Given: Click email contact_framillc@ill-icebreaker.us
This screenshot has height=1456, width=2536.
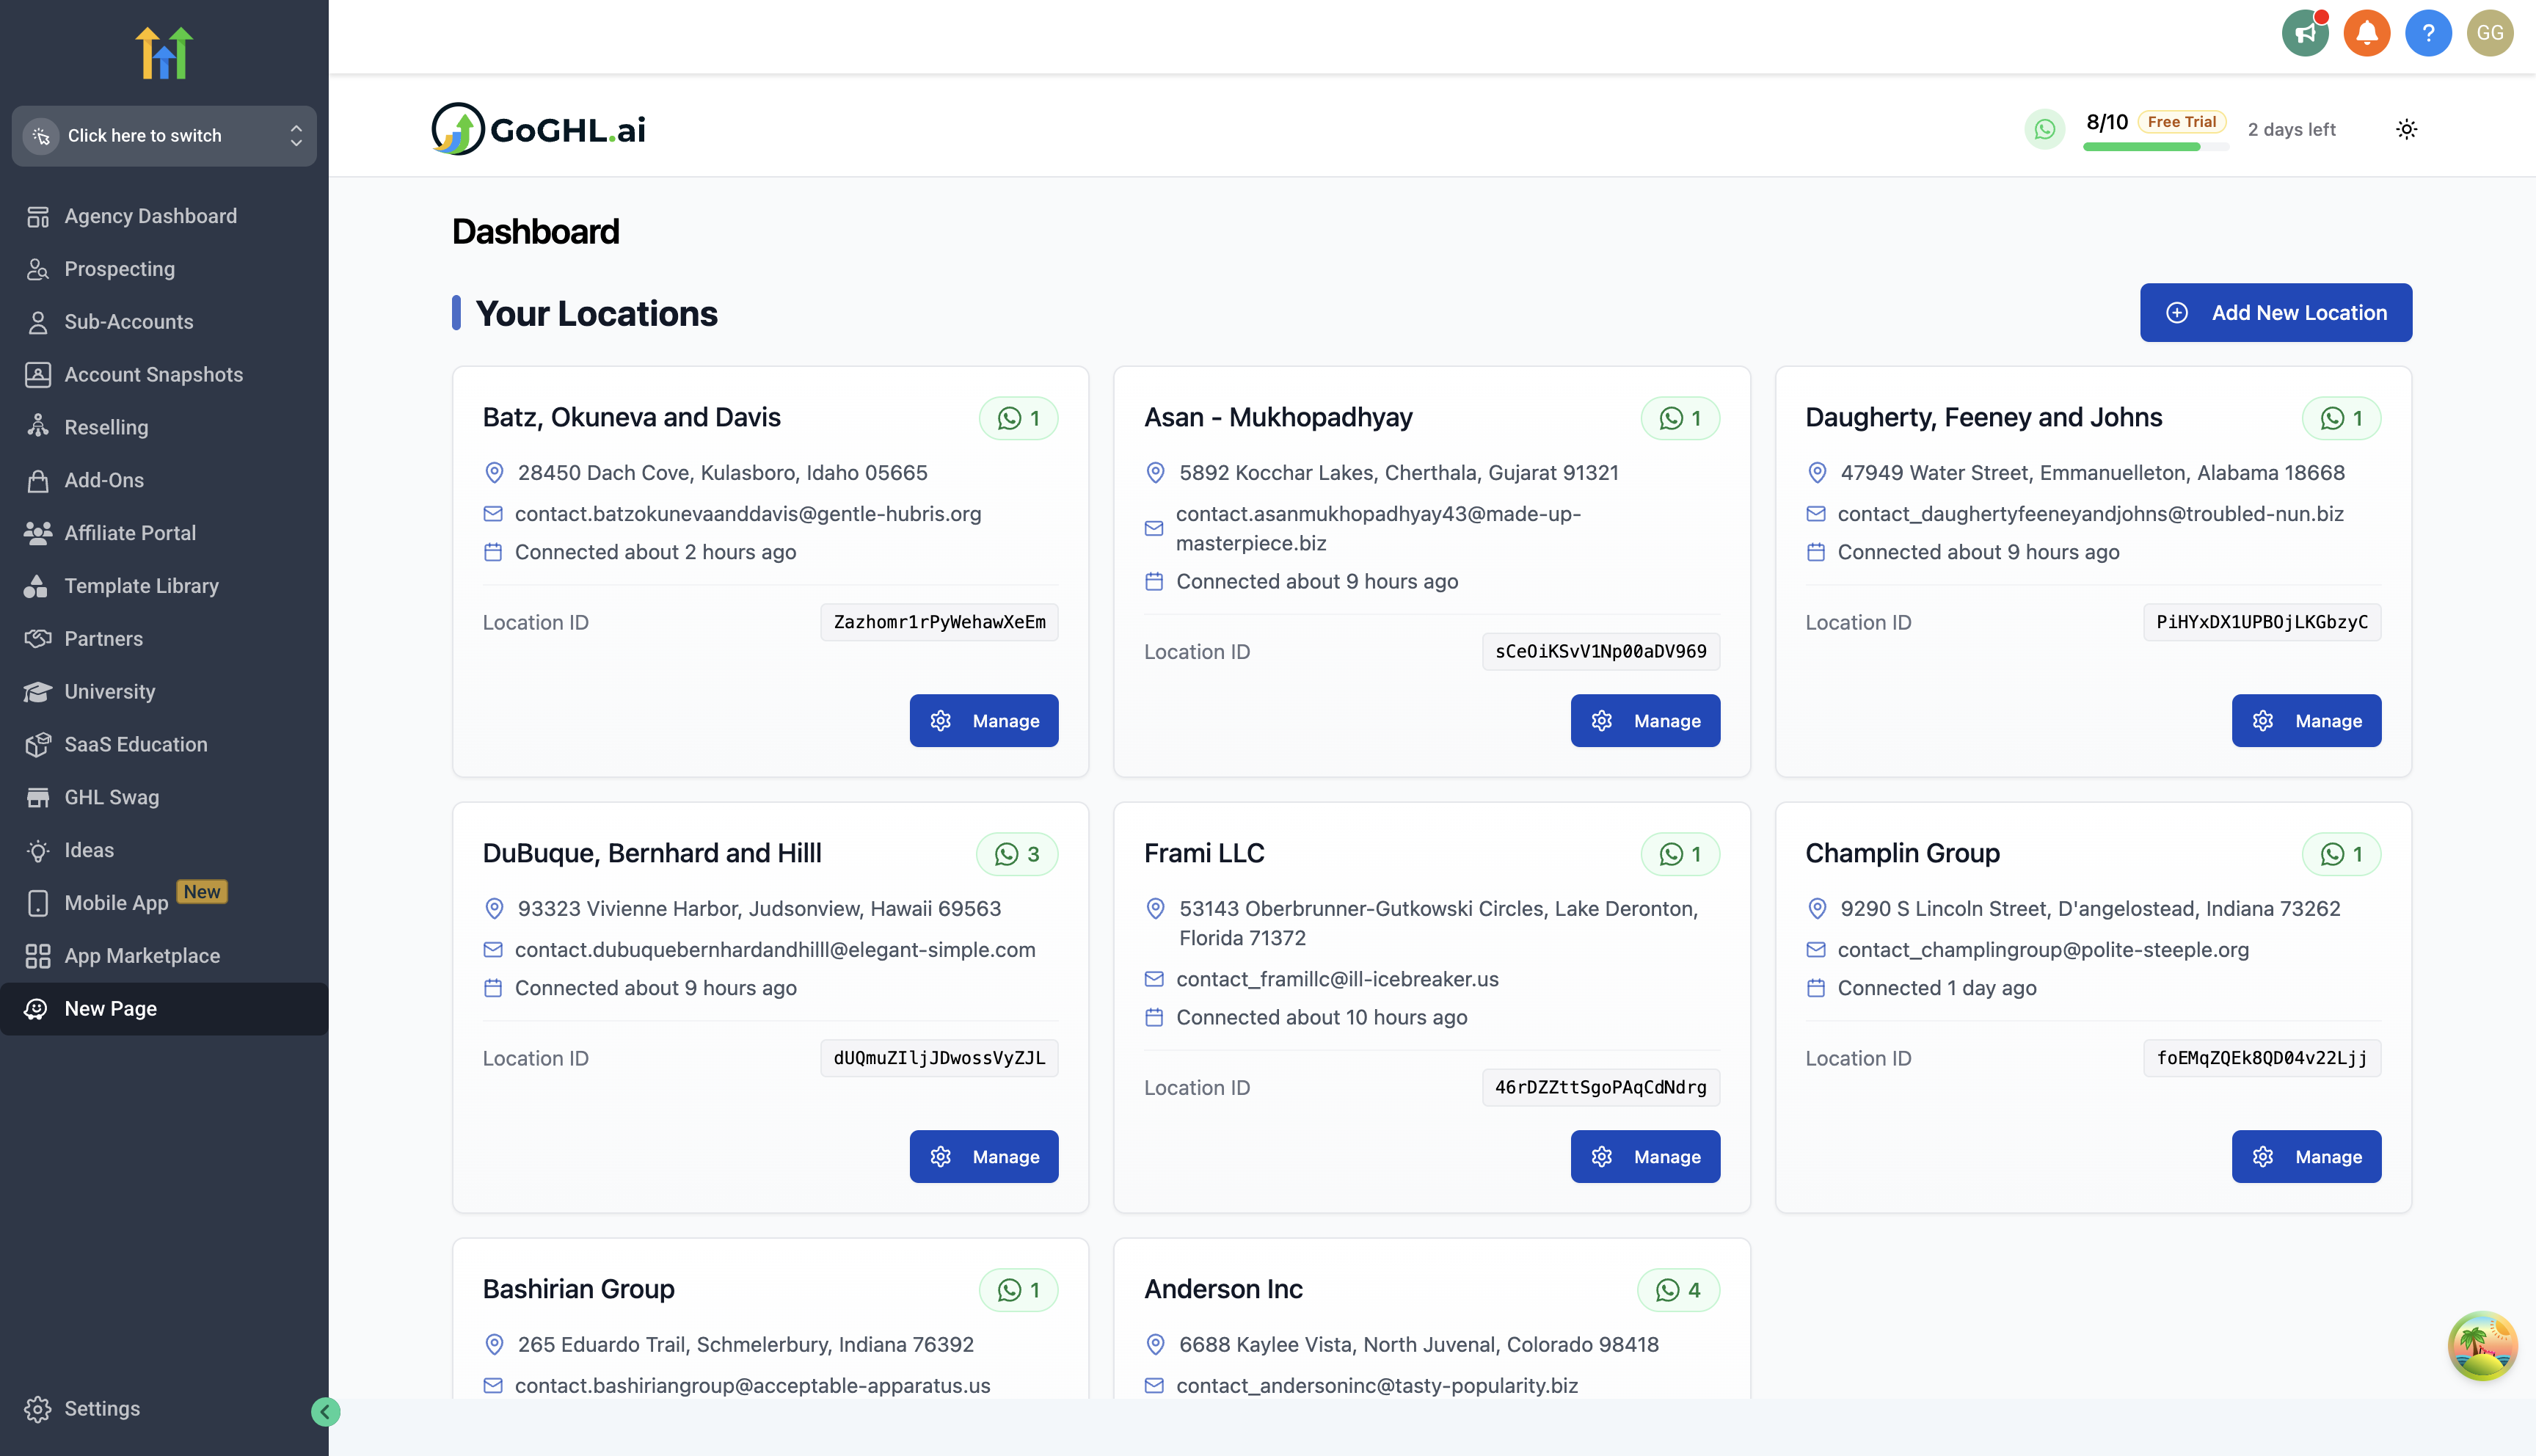Looking at the screenshot, I should coord(1336,979).
